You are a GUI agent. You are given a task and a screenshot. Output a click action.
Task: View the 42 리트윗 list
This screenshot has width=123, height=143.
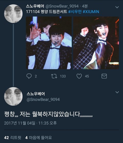click(x=13, y=138)
